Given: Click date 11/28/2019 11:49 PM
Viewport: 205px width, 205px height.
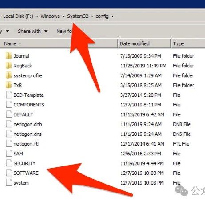Looking at the screenshot, I should [x=143, y=66].
